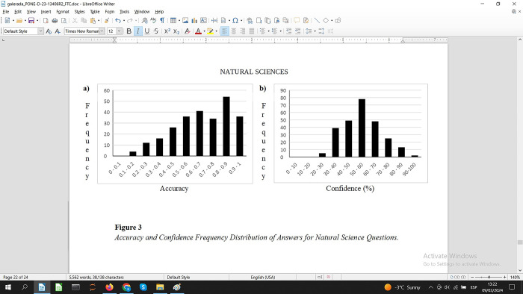The image size is (523, 294).
Task: Open the File menu
Action: pos(6,12)
